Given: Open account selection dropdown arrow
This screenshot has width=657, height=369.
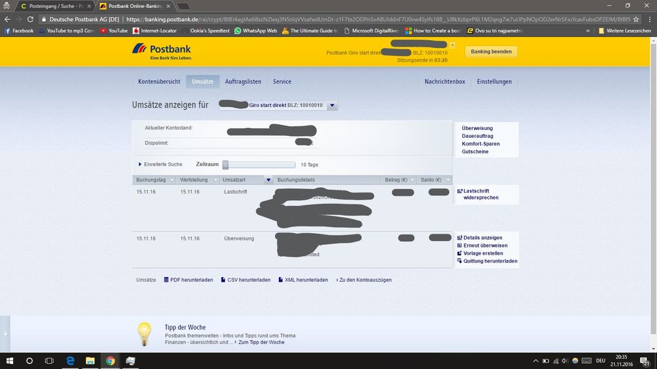Looking at the screenshot, I should tap(332, 106).
